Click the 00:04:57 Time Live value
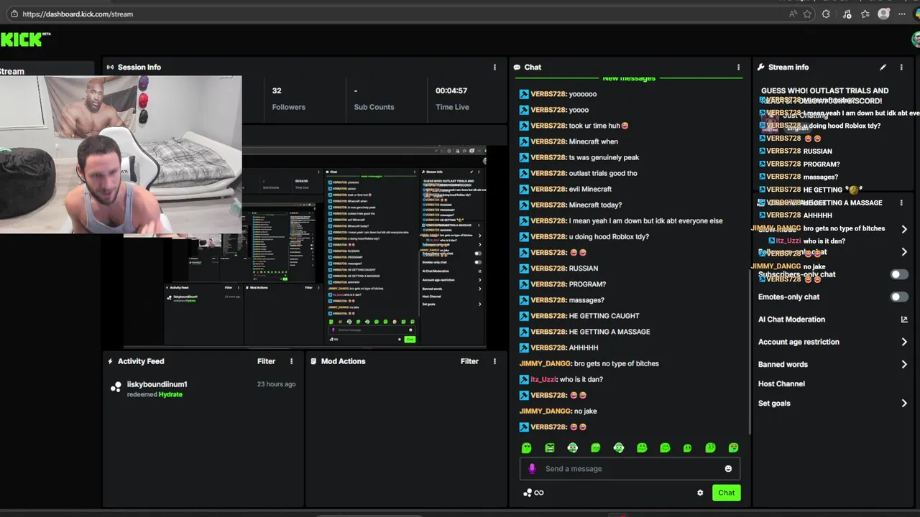The width and height of the screenshot is (920, 517). coord(451,90)
